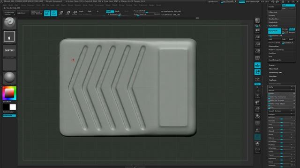
Task: Select the Rotate transform icon in top shelf
Action: 75,13
